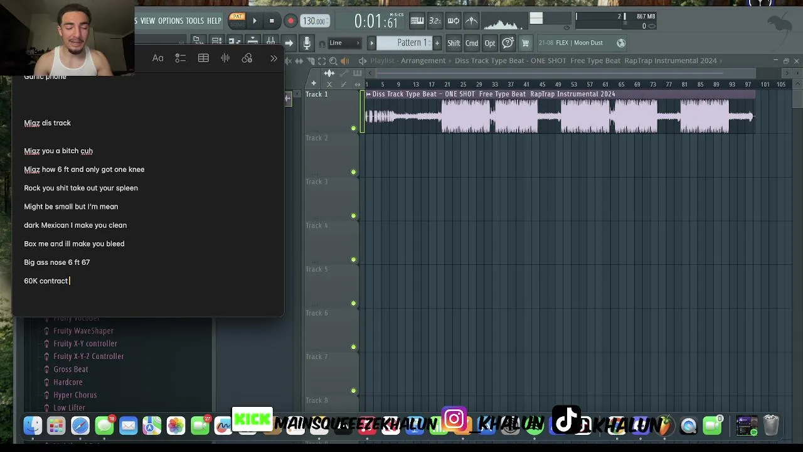Click the playlist horizontal scrollbar at top
This screenshot has height=452, width=803.
pyautogui.click(x=550, y=73)
